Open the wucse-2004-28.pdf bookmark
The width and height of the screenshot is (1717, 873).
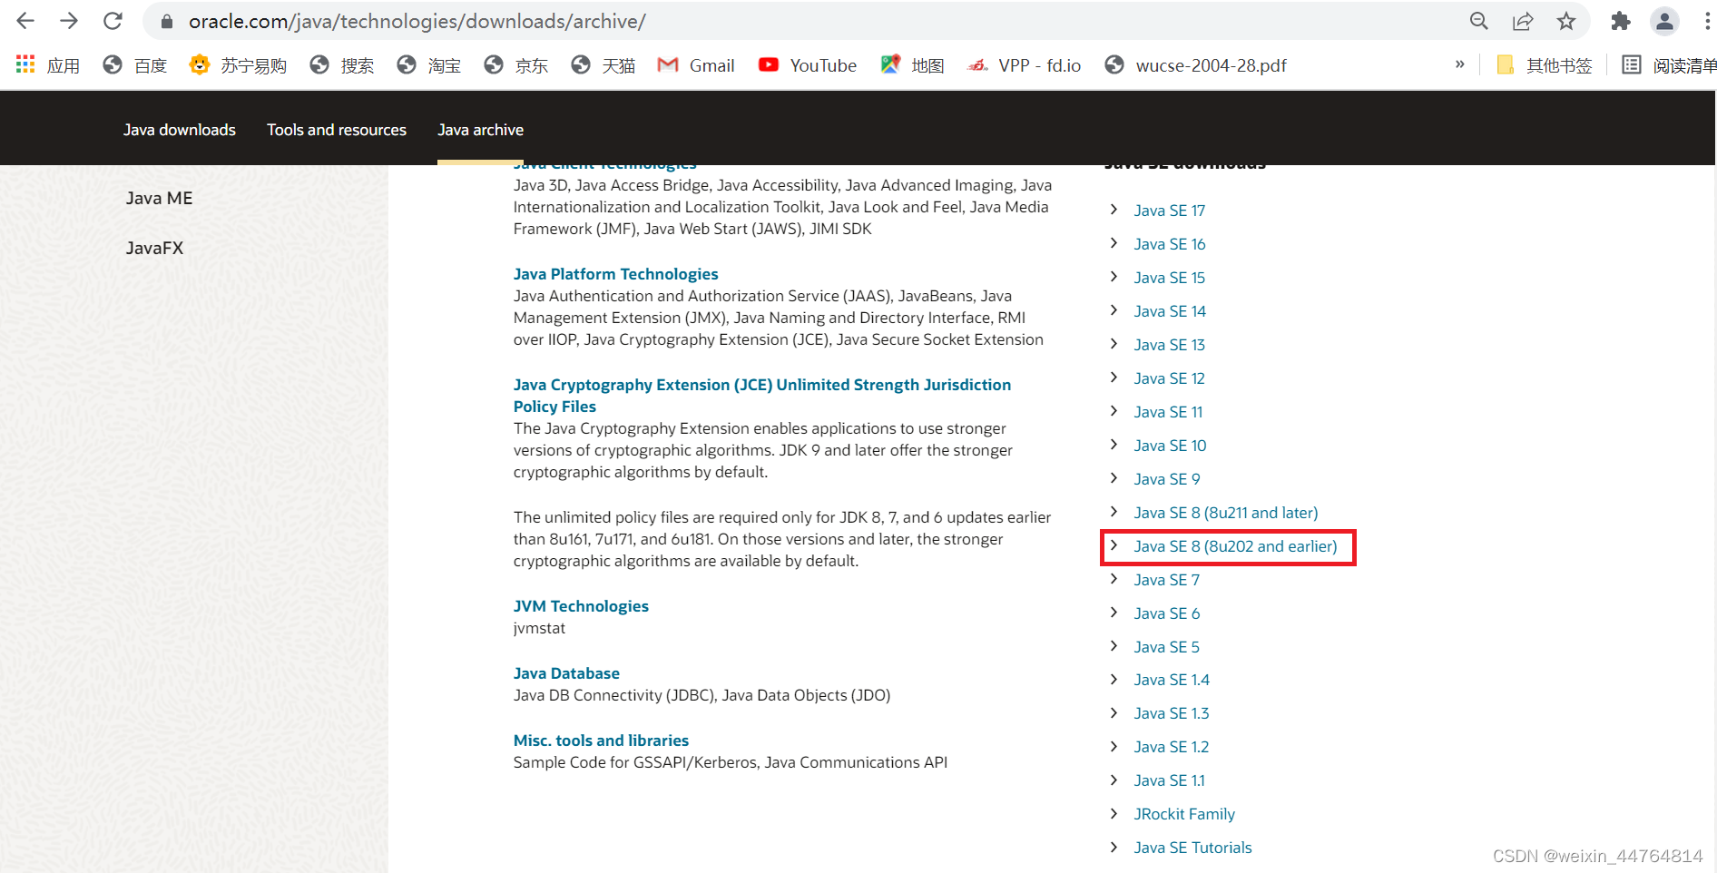1195,65
